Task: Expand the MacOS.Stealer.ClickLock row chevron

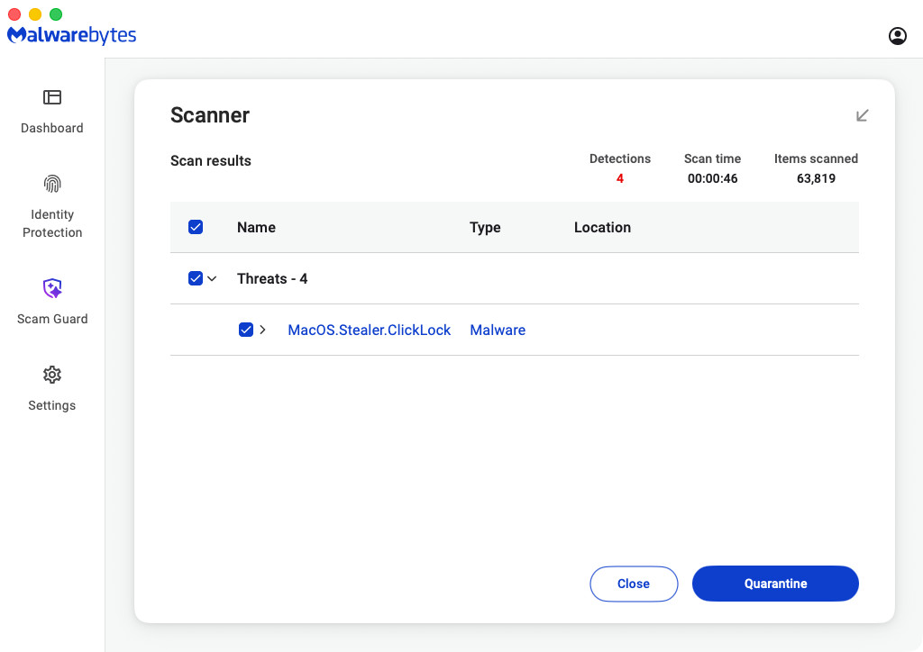Action: pos(262,330)
